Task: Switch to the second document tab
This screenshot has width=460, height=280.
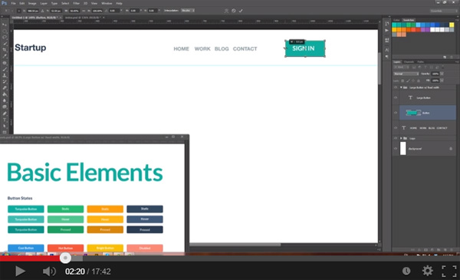Action: point(83,18)
